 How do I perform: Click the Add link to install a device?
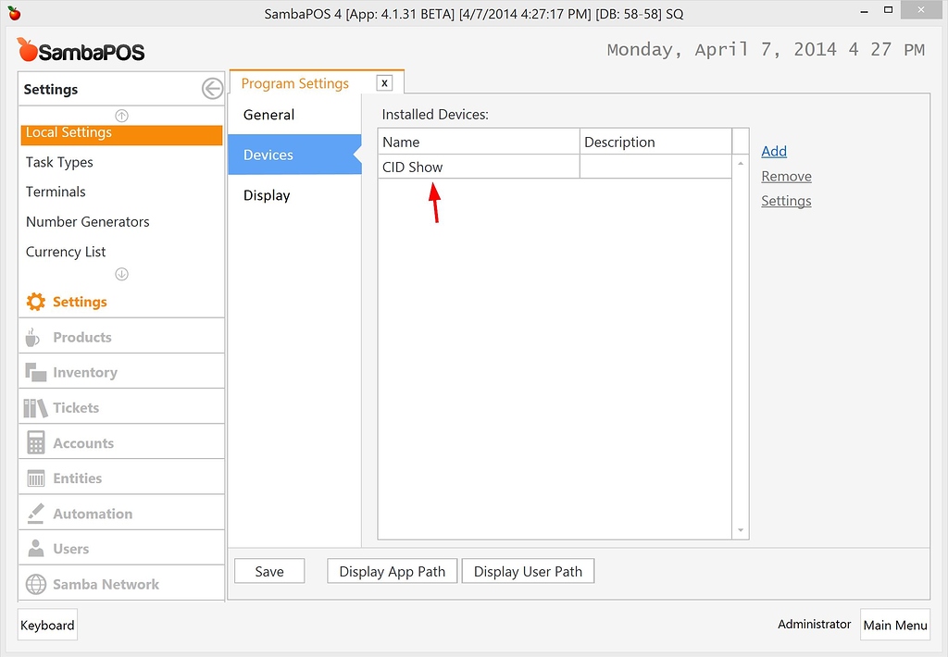coord(773,150)
